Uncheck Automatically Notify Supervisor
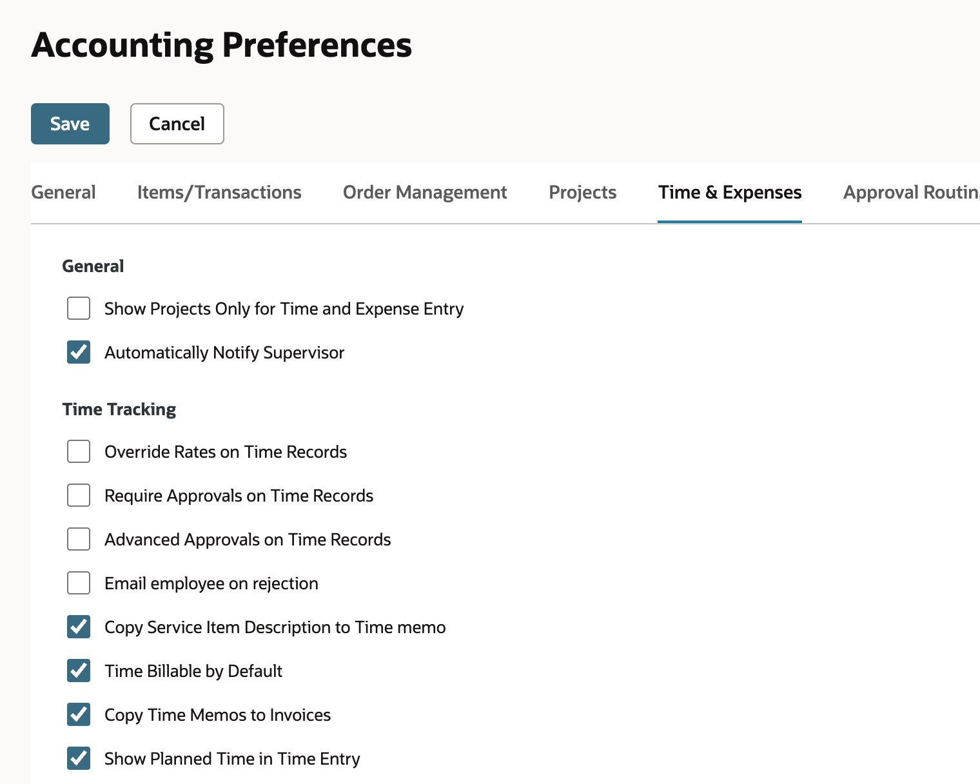The height and width of the screenshot is (784, 980). (x=79, y=352)
